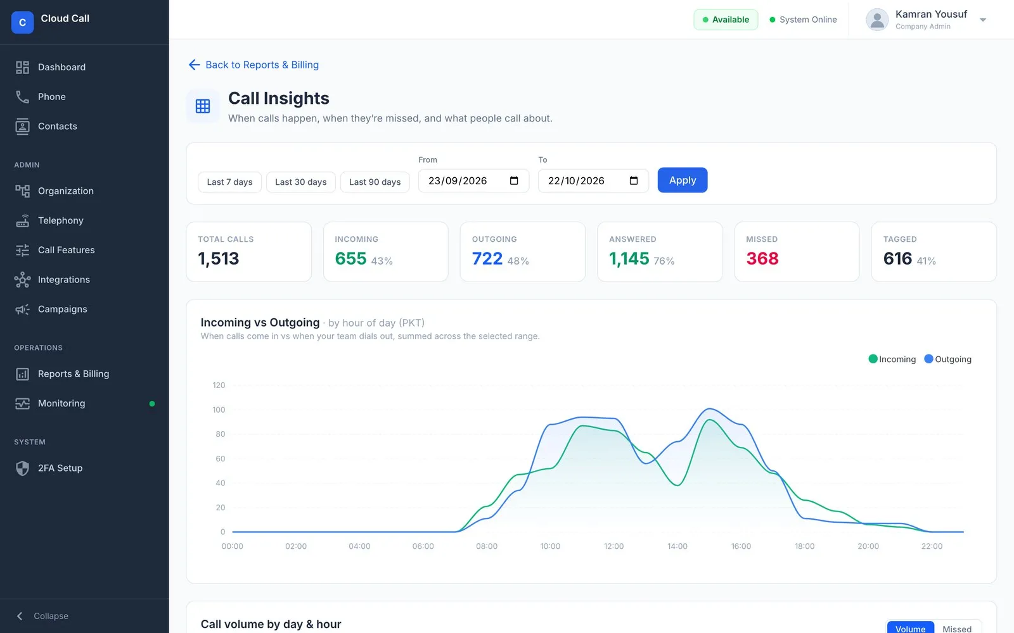Open Dashboard via its grid icon

click(22, 67)
